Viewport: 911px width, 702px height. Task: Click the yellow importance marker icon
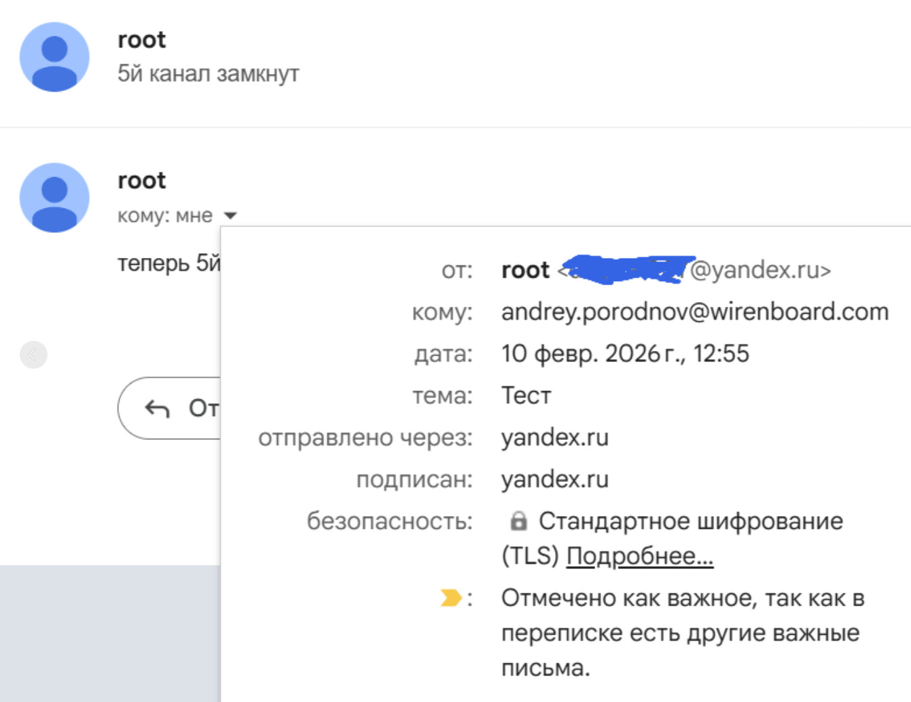pos(450,598)
